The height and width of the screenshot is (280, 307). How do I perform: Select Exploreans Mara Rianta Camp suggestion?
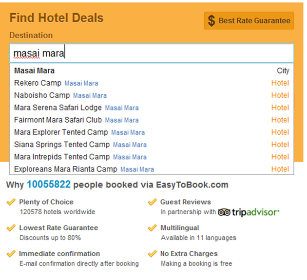(66, 169)
